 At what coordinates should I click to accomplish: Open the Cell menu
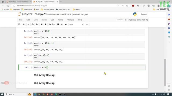point(52,20)
